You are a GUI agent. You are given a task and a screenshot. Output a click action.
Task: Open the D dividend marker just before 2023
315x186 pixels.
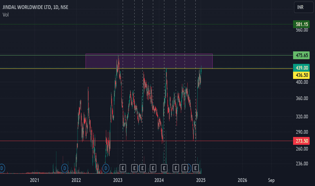click(x=106, y=168)
